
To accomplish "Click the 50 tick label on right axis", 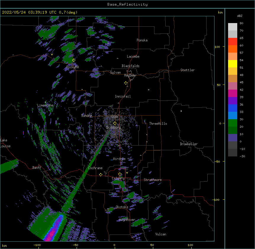I will [219, 85].
